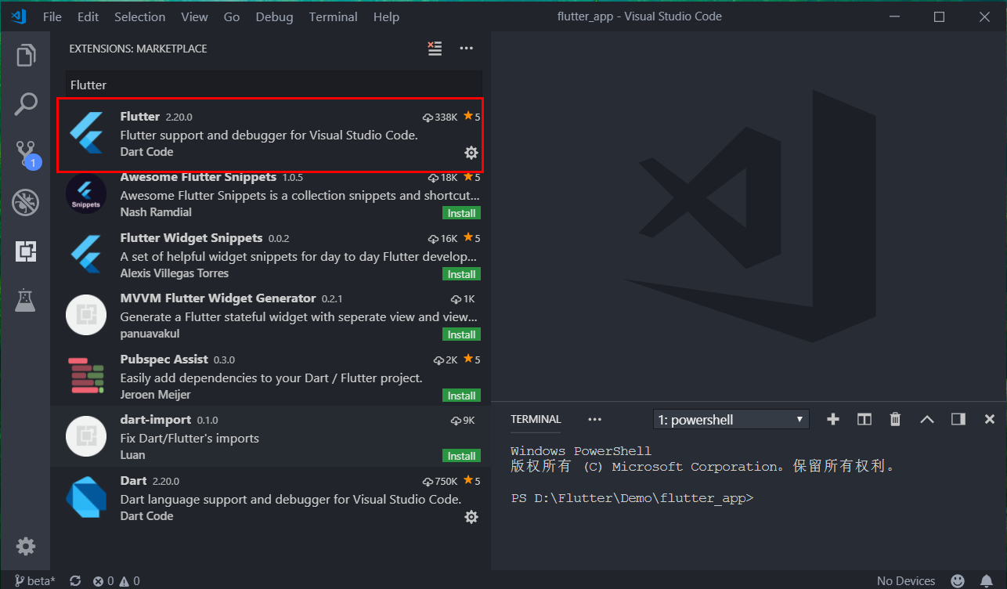Open the Extensions view icon
Viewport: 1007px width, 589px height.
click(x=26, y=251)
